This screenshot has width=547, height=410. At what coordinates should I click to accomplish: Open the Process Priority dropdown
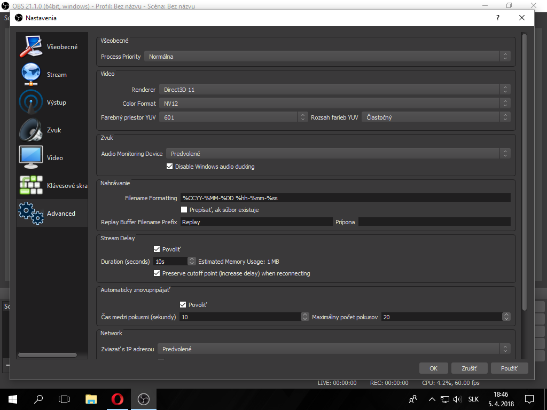(x=327, y=56)
